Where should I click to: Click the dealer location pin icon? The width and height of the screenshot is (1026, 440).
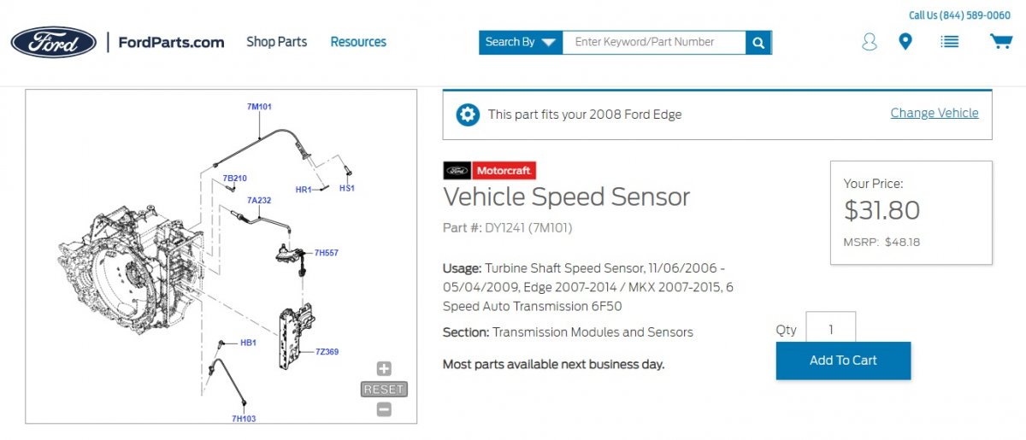point(905,41)
